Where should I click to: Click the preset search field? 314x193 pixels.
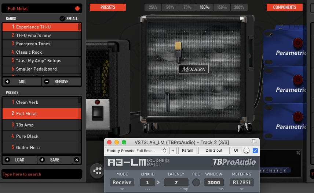click(x=42, y=174)
